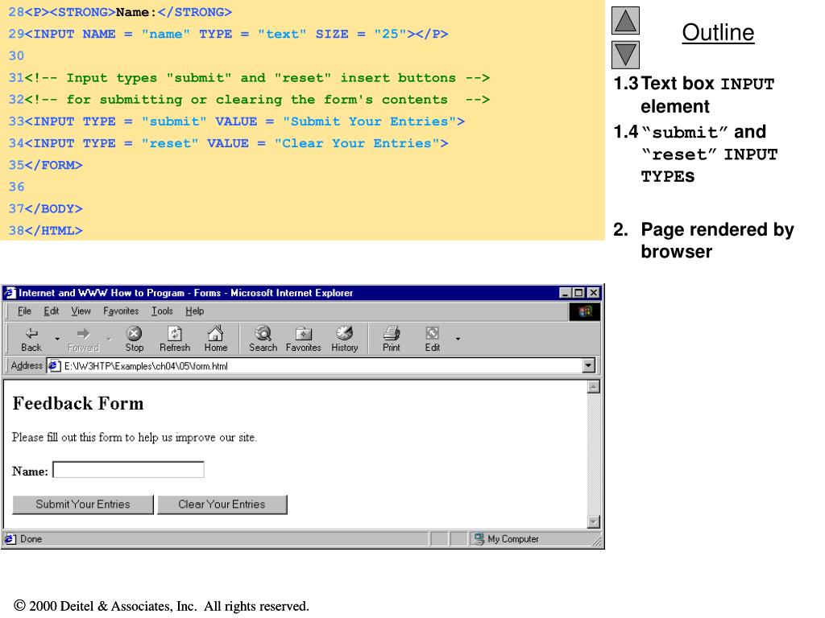Open the Tools menu

click(x=162, y=311)
